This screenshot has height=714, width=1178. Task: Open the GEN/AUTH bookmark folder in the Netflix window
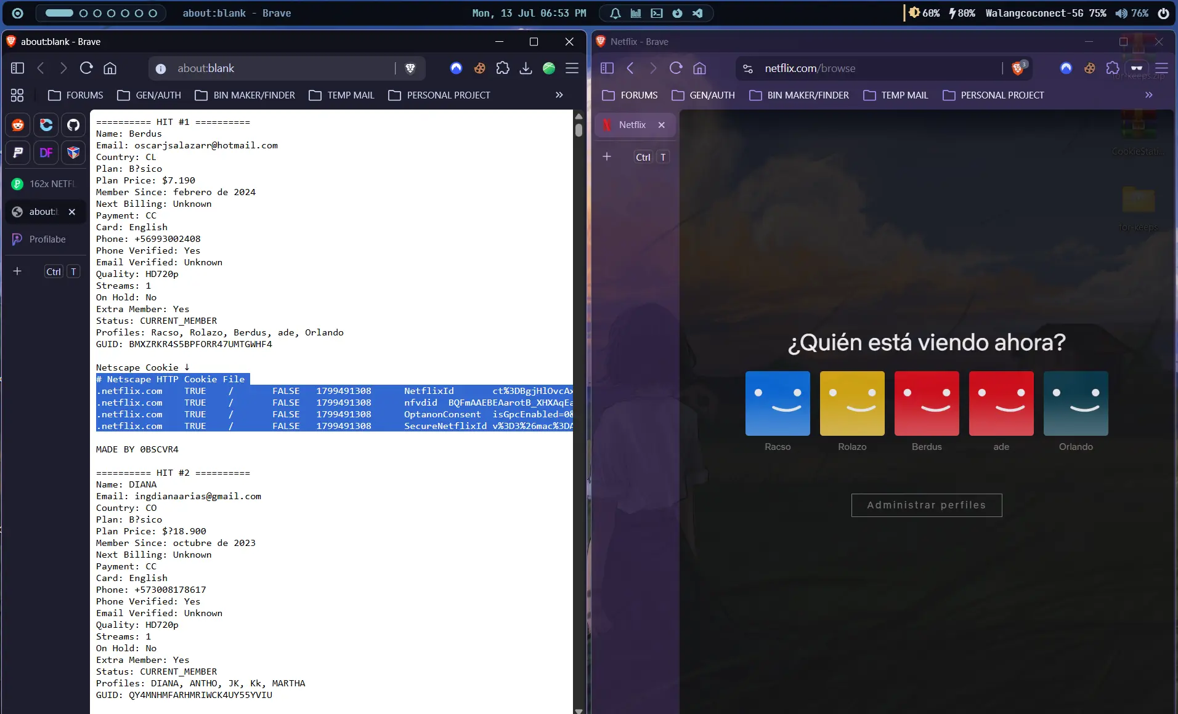point(703,95)
